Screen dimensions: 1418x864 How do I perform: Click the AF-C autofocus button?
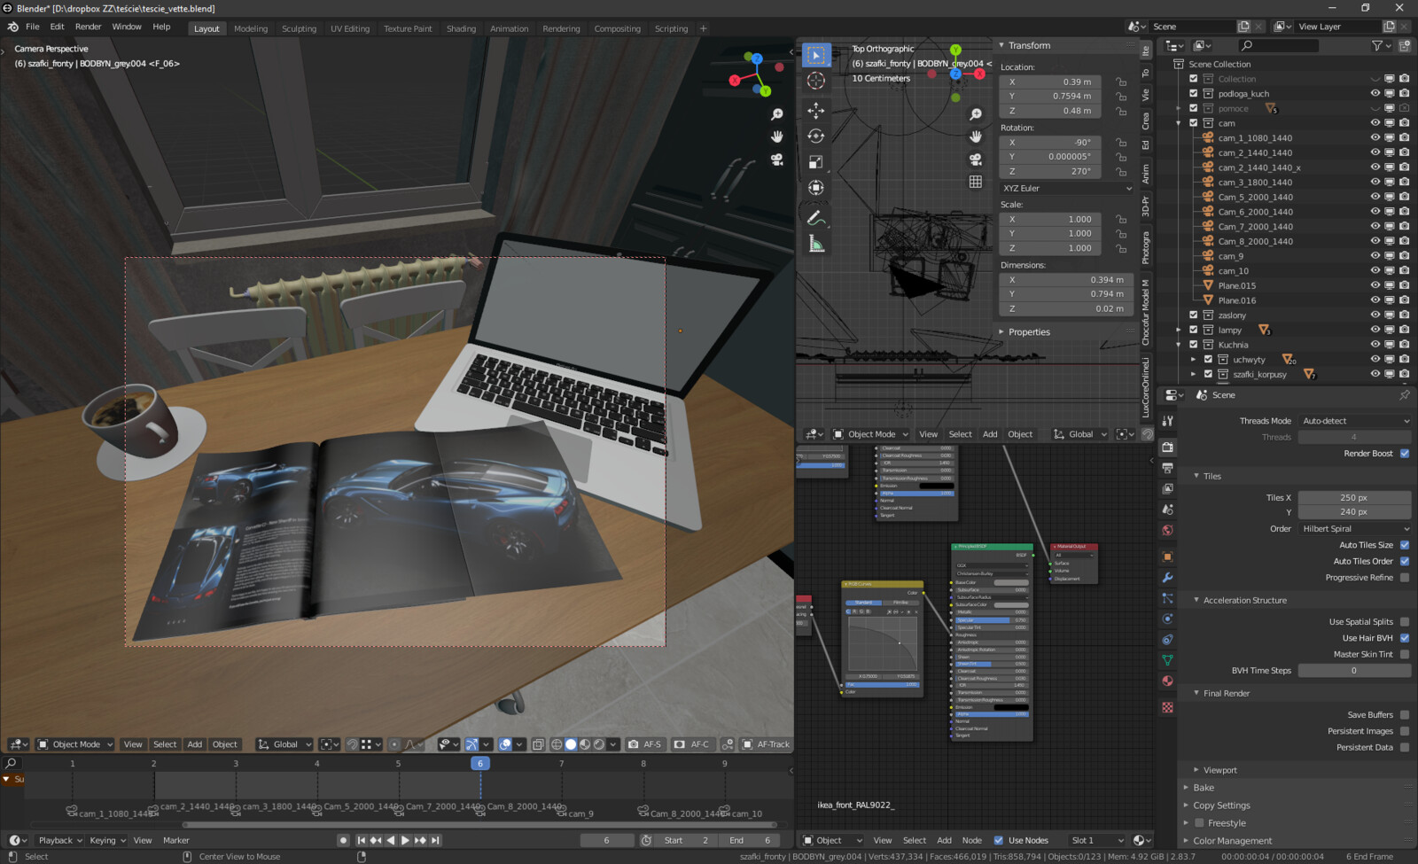tap(692, 744)
